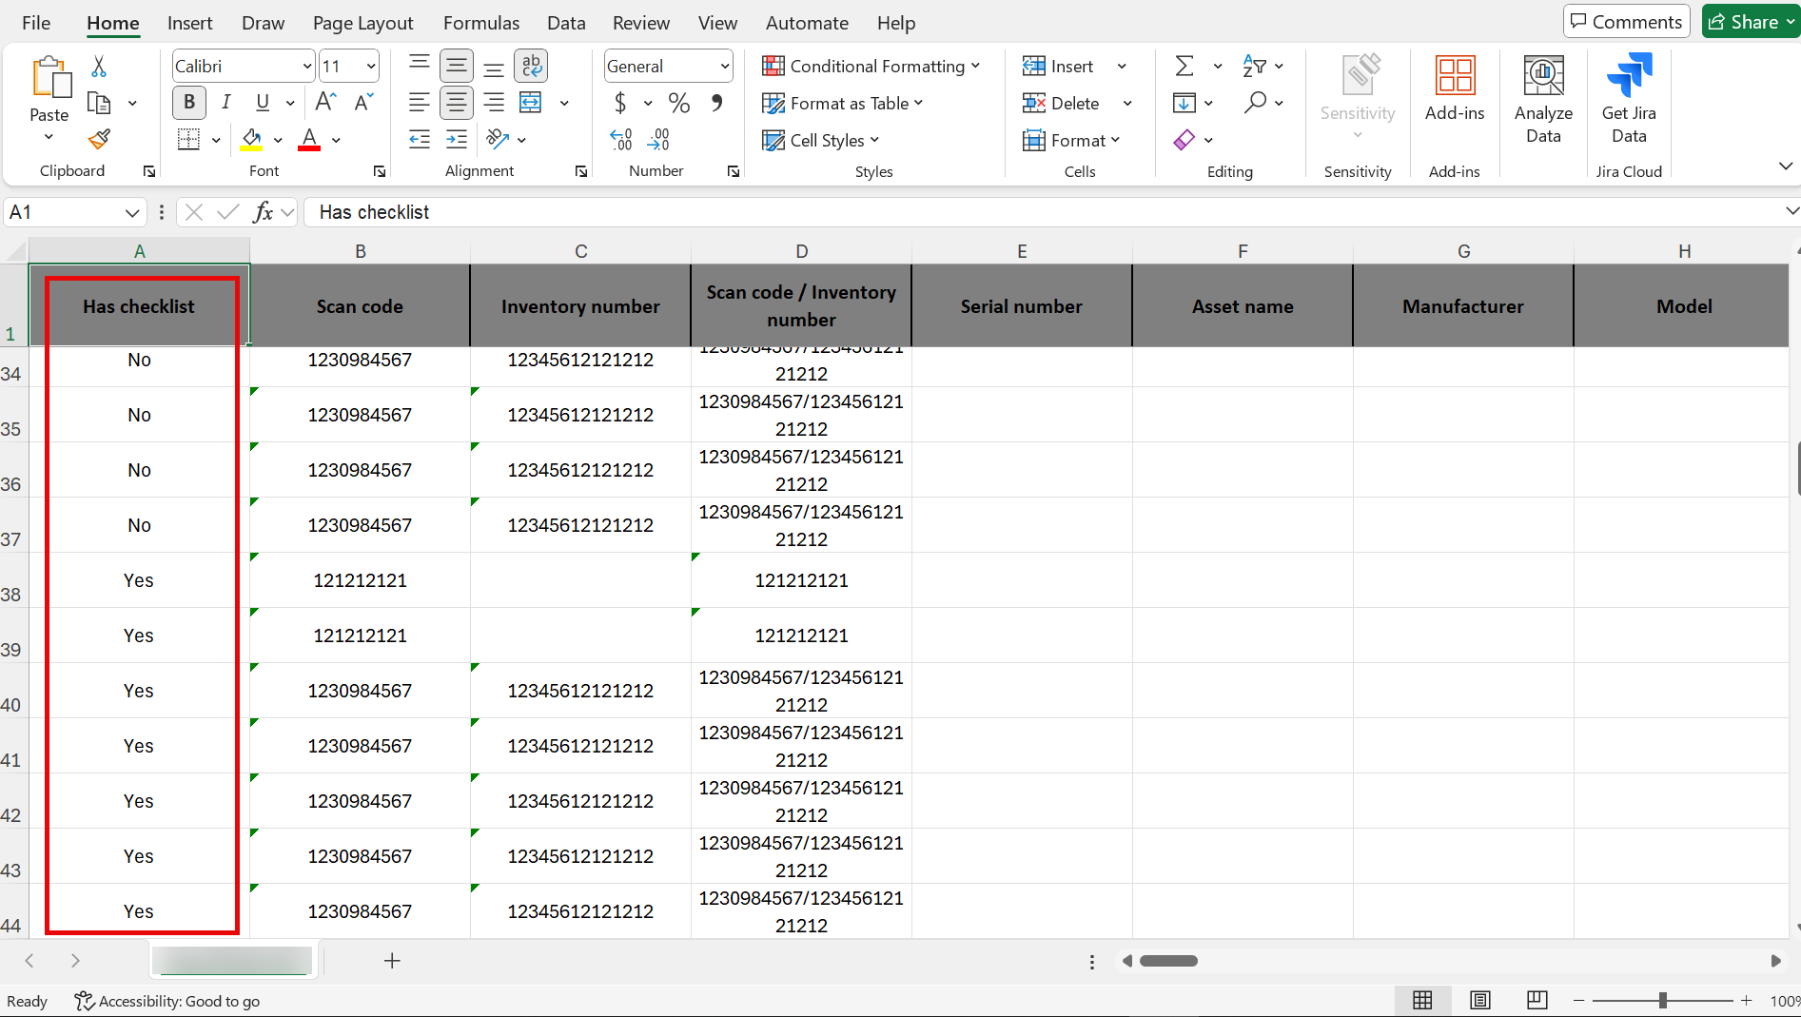Open the font name dropdown
Image resolution: width=1801 pixels, height=1017 pixels.
(x=306, y=67)
